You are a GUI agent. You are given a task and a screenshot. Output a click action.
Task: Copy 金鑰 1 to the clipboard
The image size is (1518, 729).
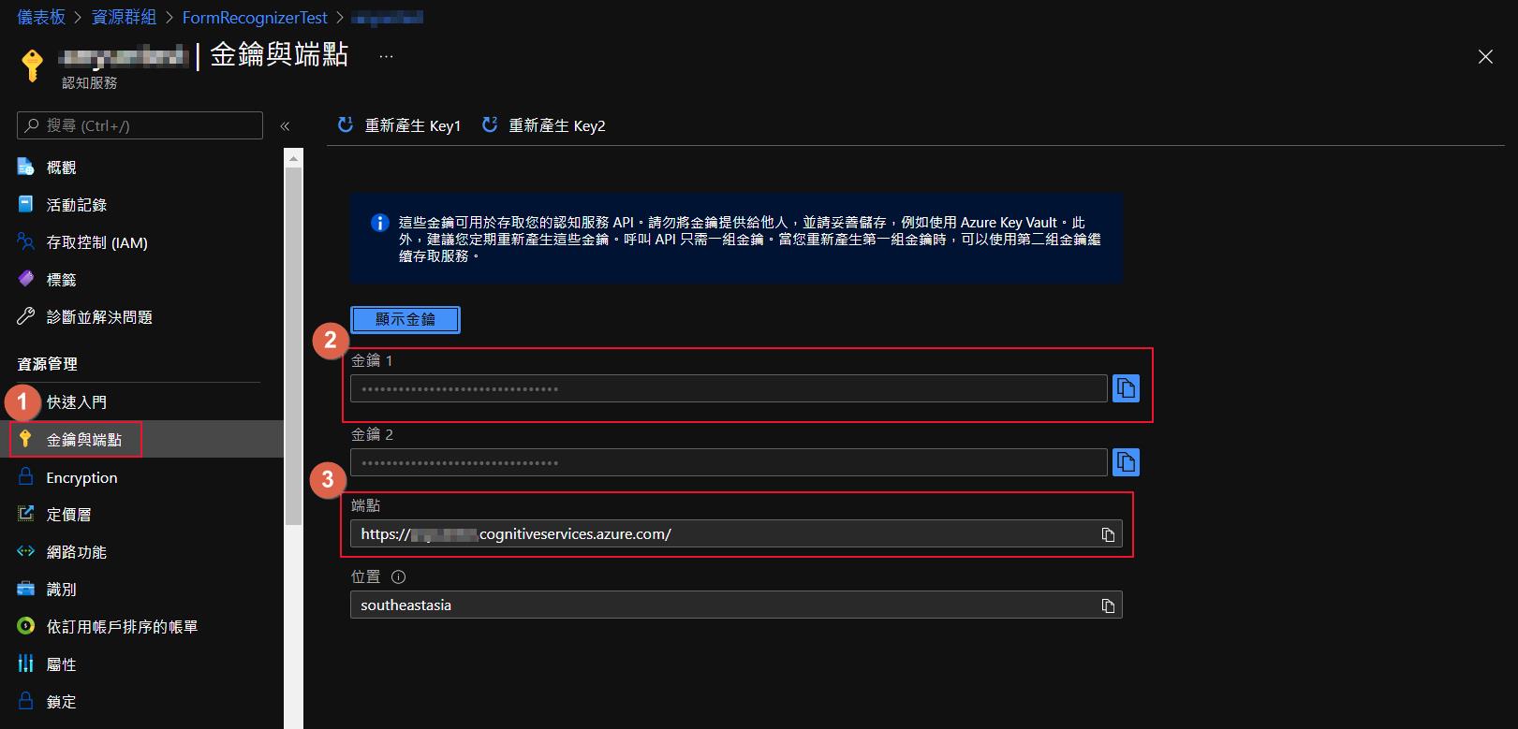pyautogui.click(x=1126, y=387)
